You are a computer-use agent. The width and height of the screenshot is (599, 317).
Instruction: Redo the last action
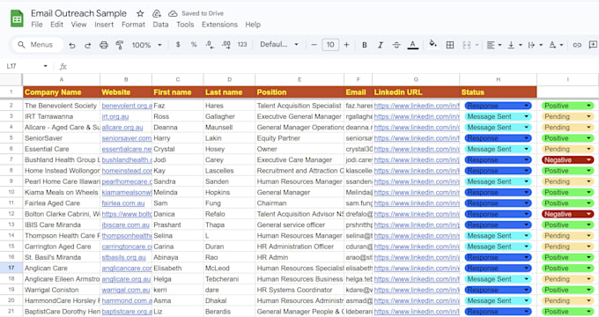[x=88, y=45]
